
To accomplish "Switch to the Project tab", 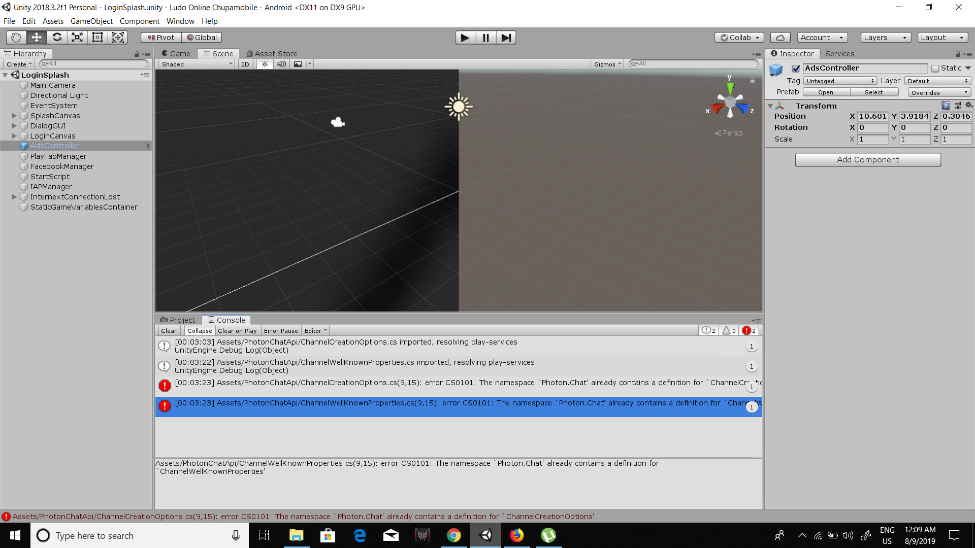I will (x=178, y=320).
